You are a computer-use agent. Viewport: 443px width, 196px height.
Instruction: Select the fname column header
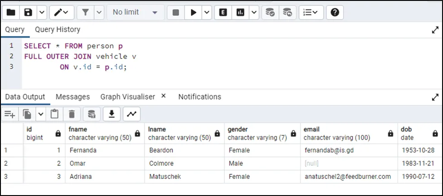tap(99, 133)
